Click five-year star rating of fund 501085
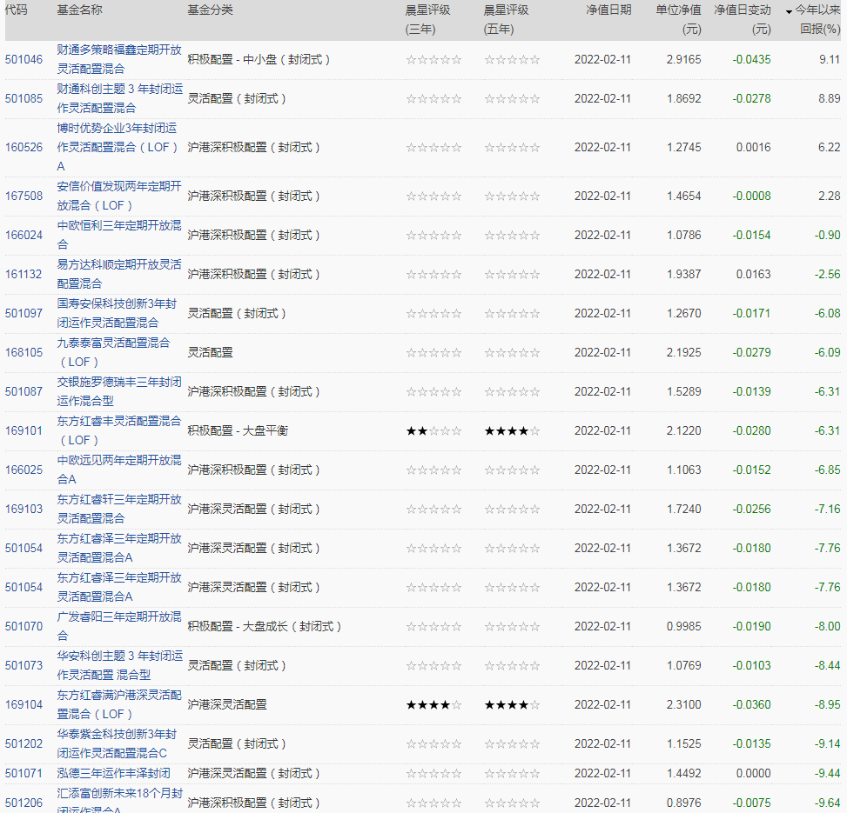The image size is (847, 813). (512, 99)
